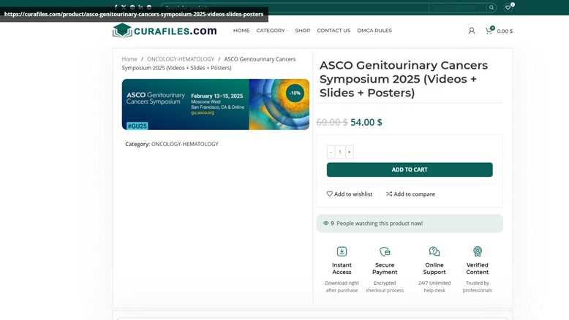Click the Secure Payment icon

(385, 251)
